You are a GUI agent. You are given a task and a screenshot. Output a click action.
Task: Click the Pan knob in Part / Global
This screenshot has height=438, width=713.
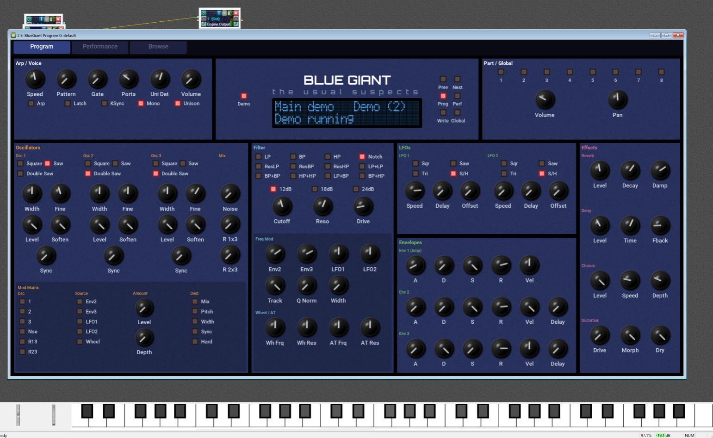617,99
